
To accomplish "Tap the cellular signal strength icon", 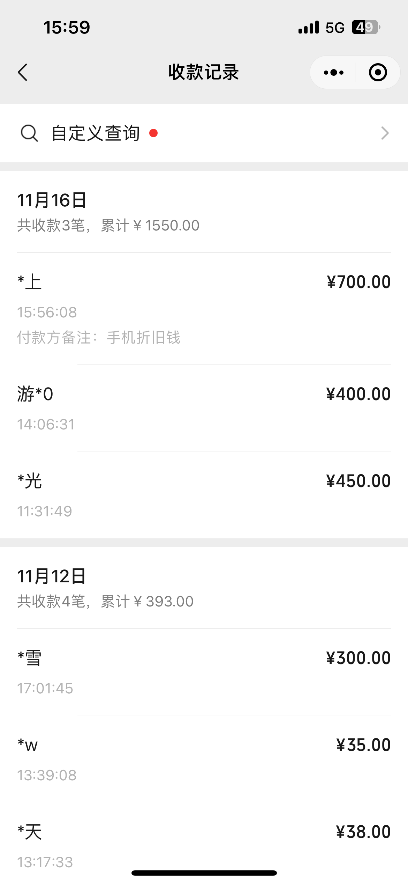I will pyautogui.click(x=309, y=27).
